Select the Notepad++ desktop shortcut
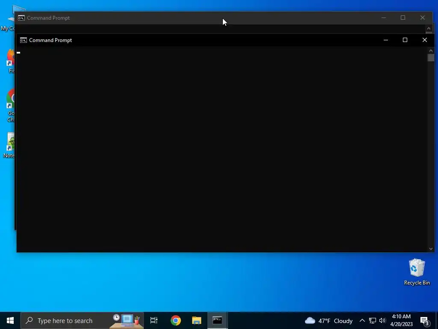This screenshot has height=329, width=438. (9, 145)
